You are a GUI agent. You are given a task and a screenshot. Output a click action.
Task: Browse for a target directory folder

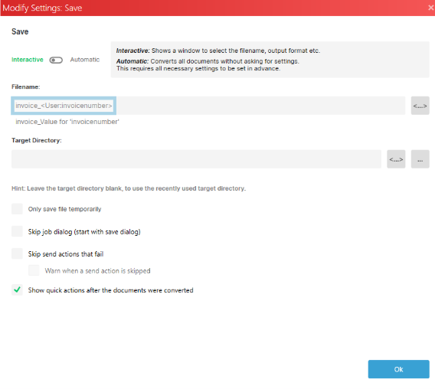(x=420, y=159)
